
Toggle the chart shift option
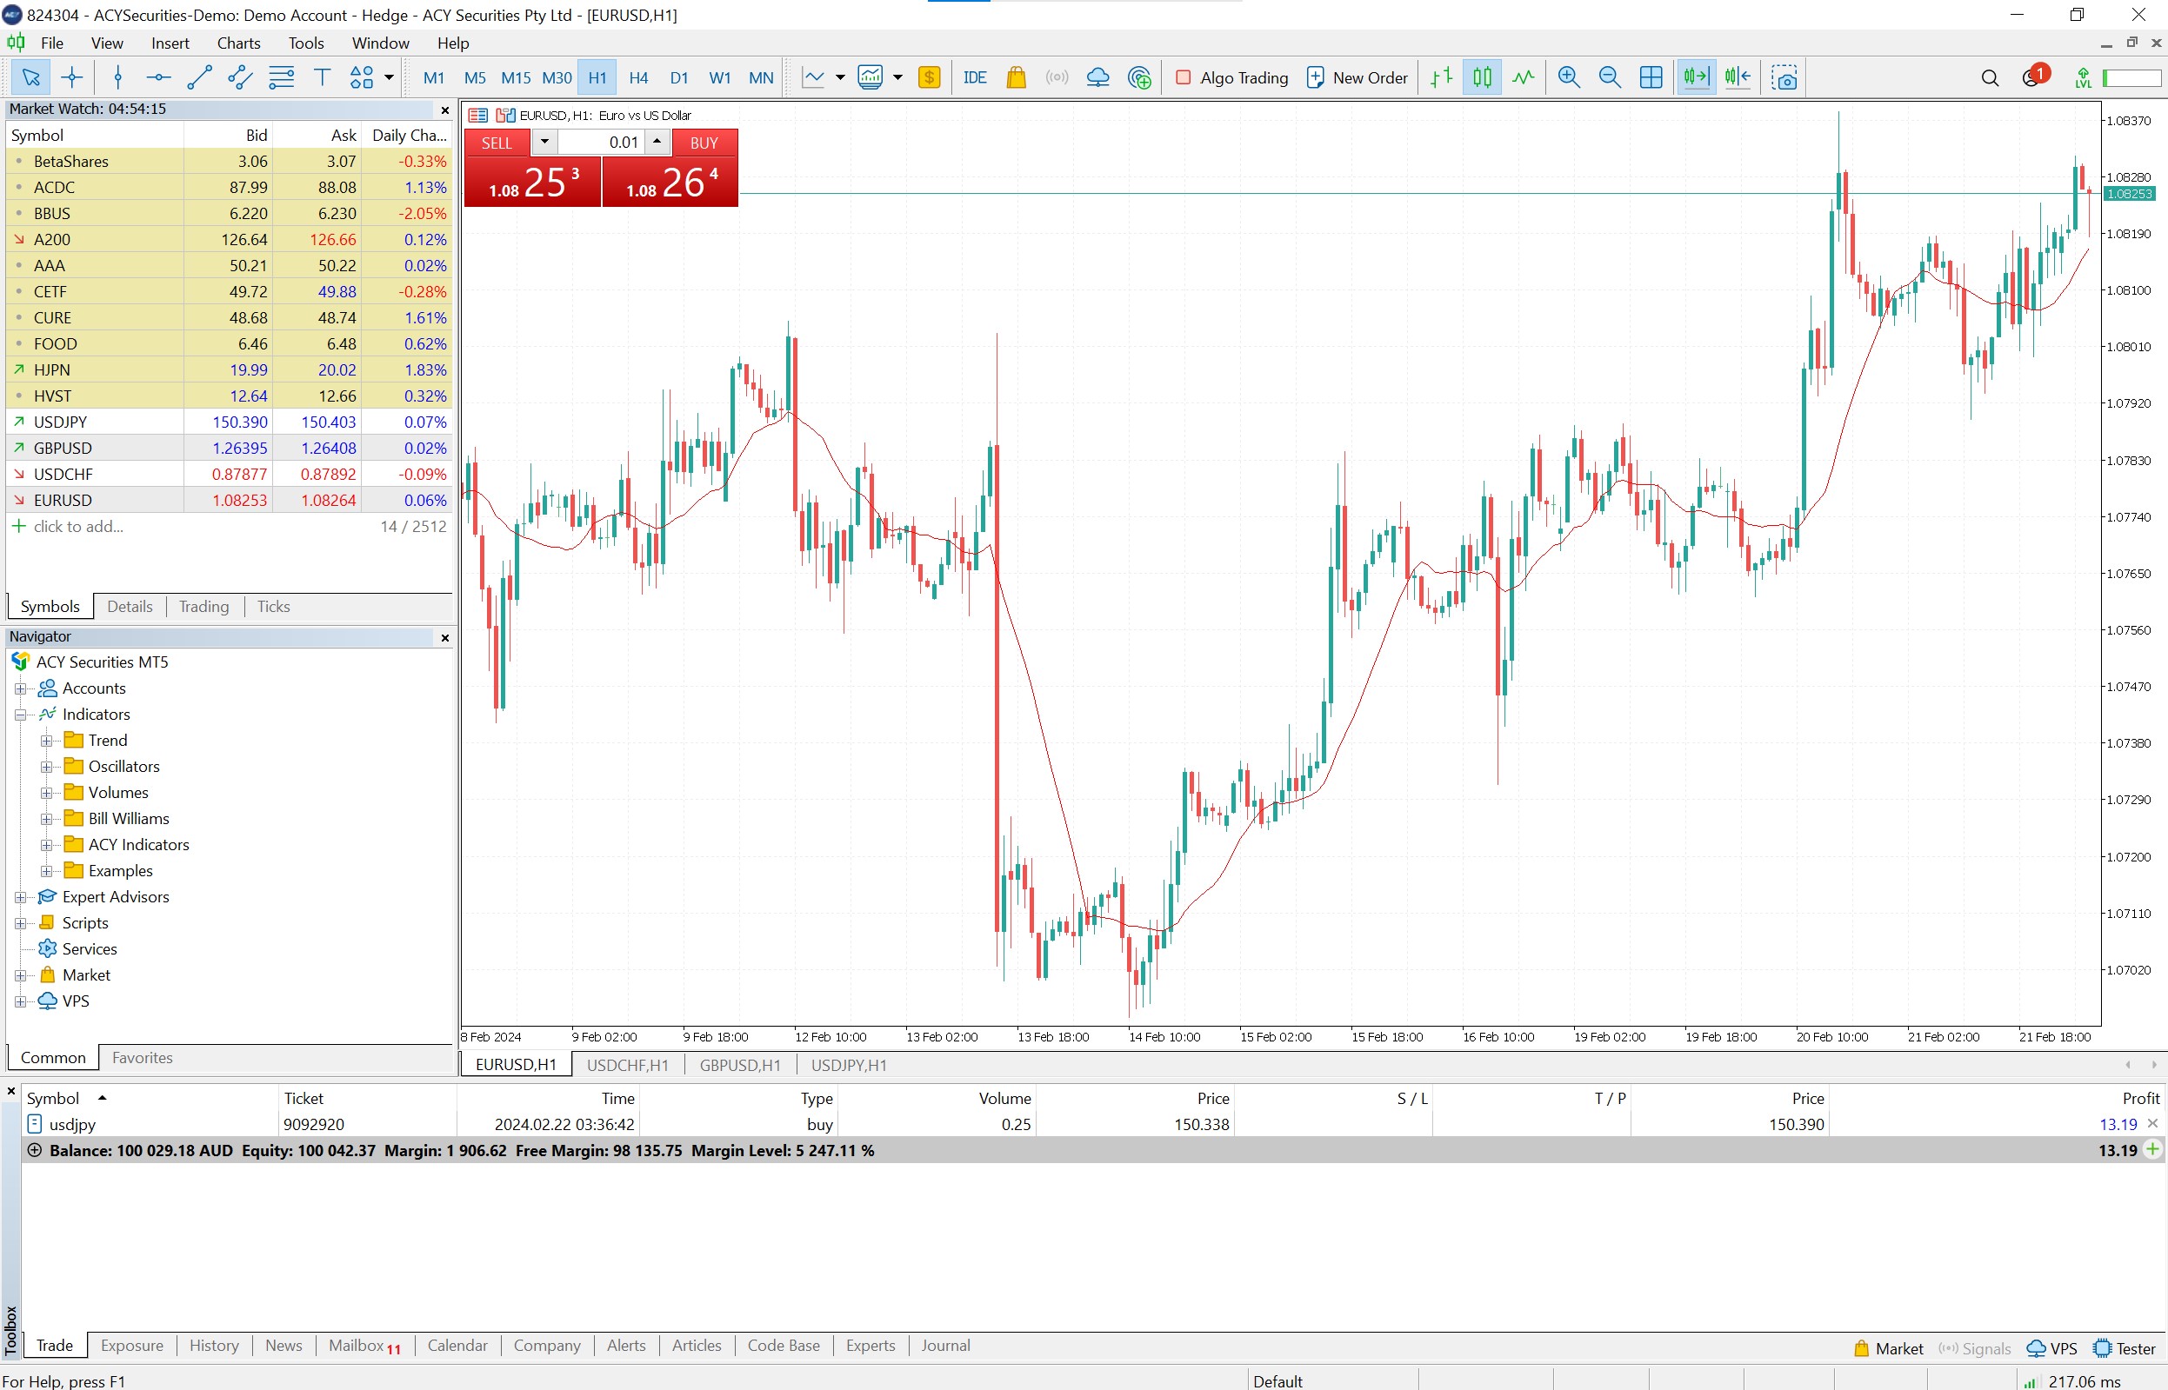tap(1738, 77)
